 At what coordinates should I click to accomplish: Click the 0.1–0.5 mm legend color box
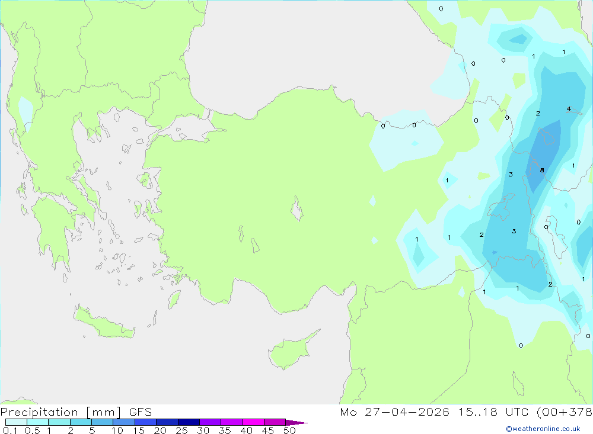[16, 422]
